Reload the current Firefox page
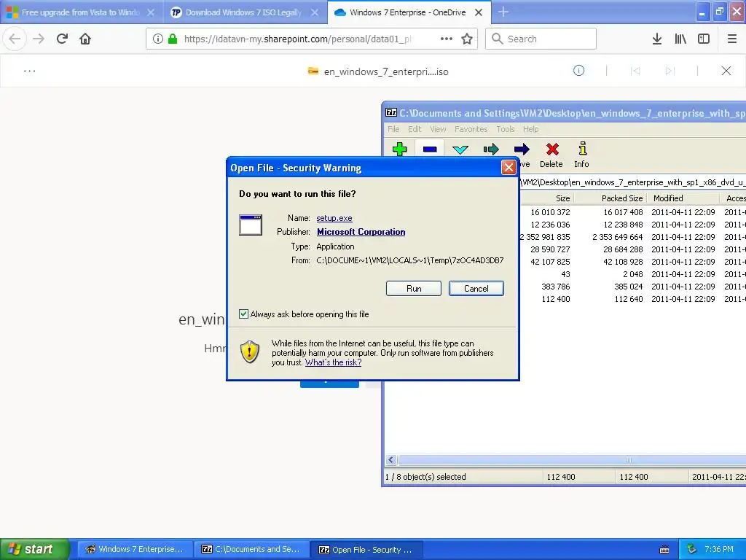The height and width of the screenshot is (560, 746). pos(62,39)
